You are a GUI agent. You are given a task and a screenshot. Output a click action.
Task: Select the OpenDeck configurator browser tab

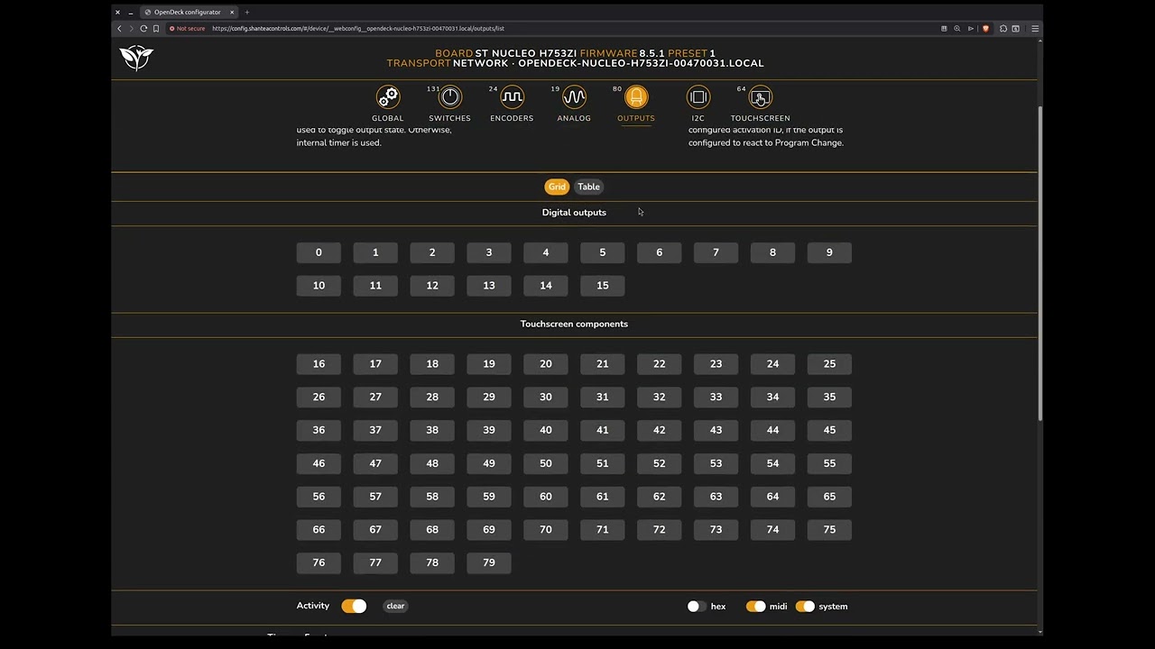pyautogui.click(x=189, y=13)
